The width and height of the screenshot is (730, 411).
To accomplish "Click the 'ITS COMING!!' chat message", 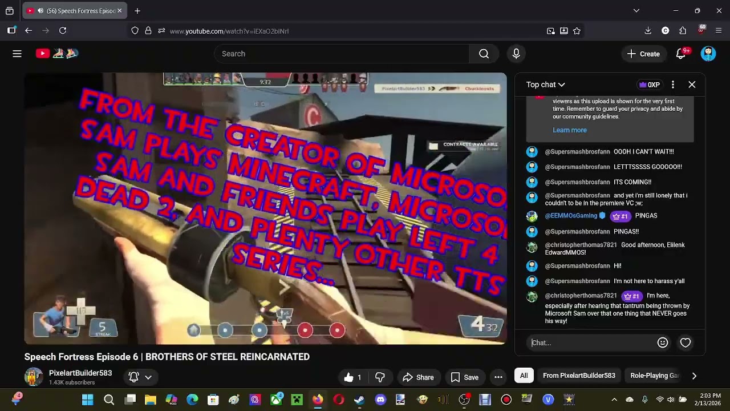I will pyautogui.click(x=632, y=182).
